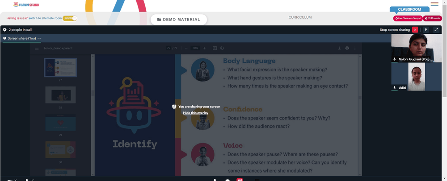Click the PDF page number field showing 27
The width and height of the screenshot is (447, 181).
click(x=169, y=48)
